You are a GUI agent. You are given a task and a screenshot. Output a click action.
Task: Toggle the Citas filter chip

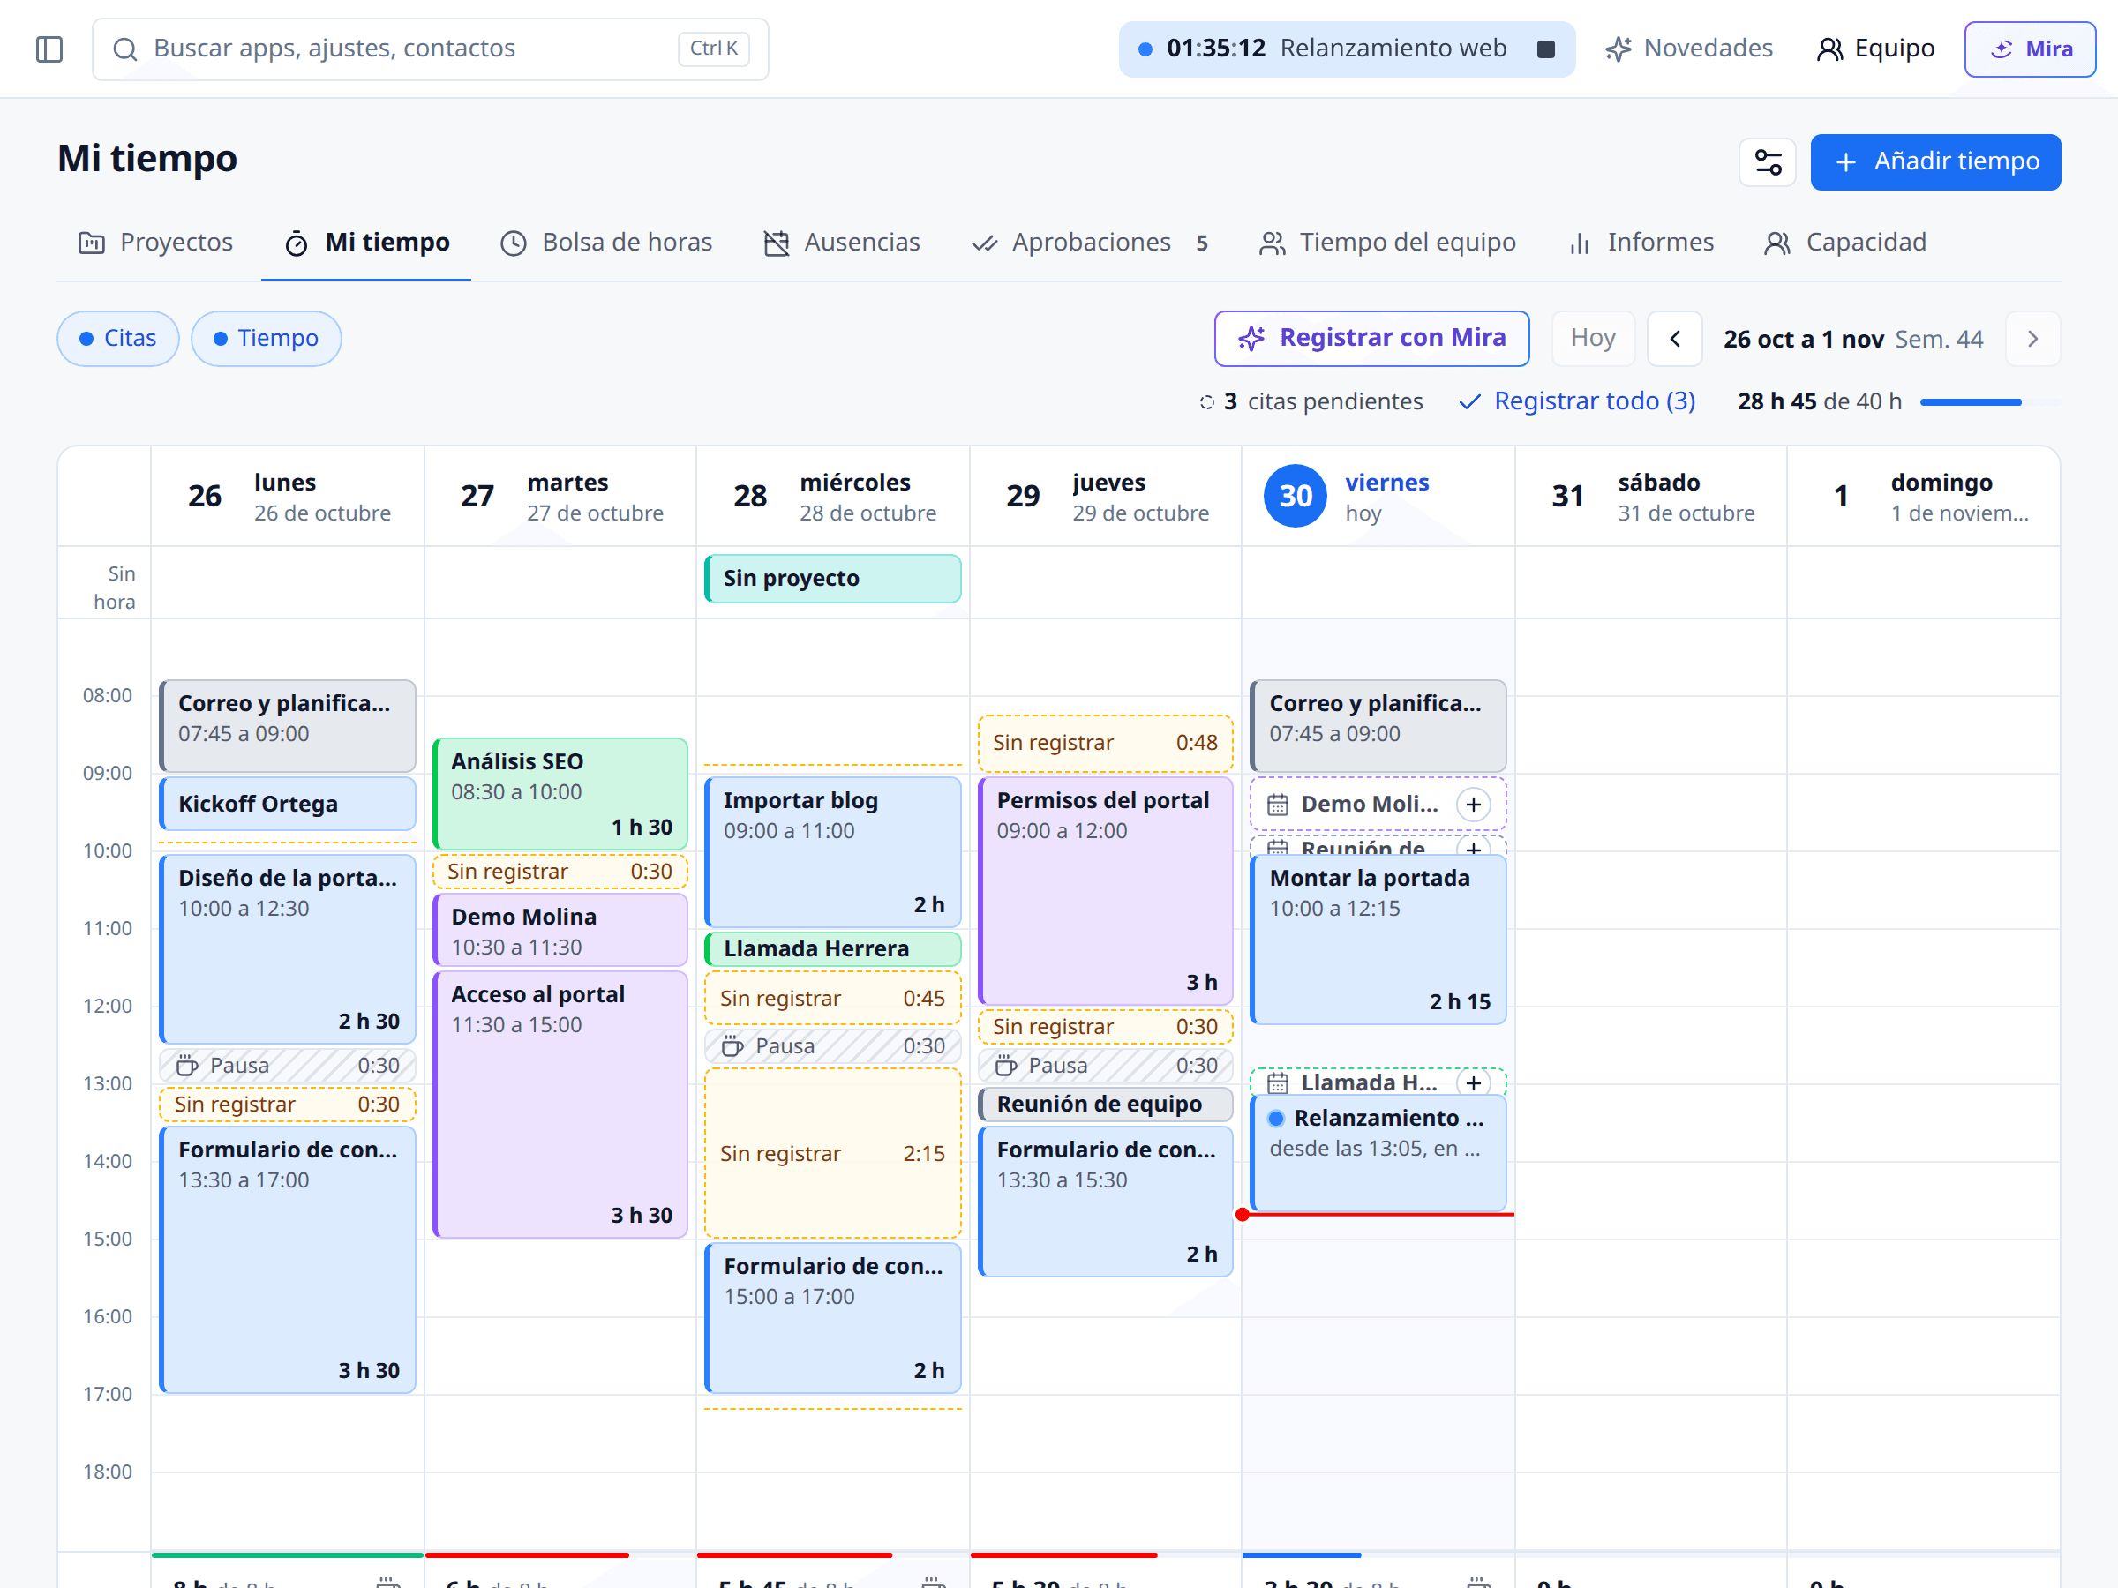(x=117, y=338)
